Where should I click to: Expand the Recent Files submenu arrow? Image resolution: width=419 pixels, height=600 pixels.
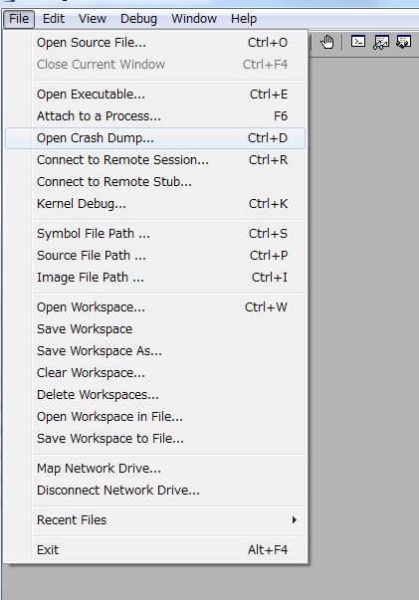(294, 519)
